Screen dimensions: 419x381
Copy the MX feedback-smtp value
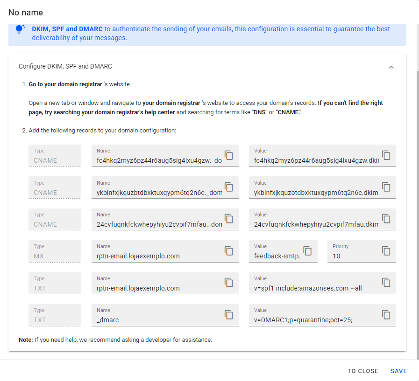coord(308,250)
